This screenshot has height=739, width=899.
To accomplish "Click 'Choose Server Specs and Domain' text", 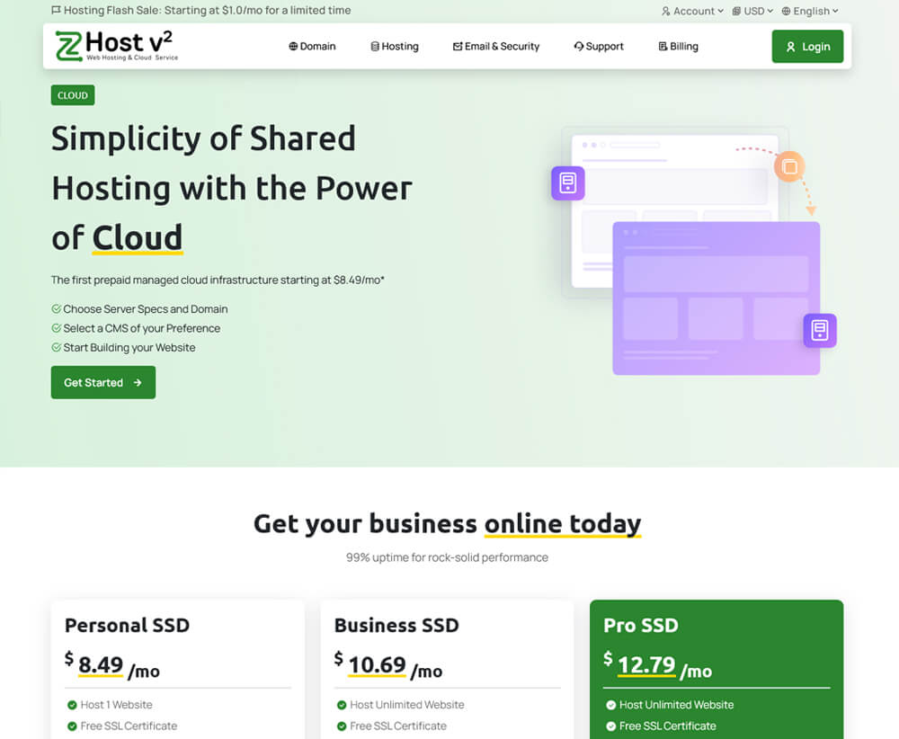I will pos(146,309).
